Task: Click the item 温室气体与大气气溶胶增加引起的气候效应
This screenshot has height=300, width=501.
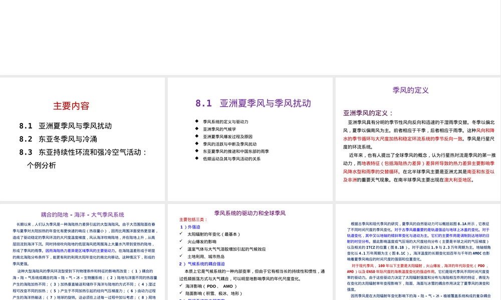Action: coord(226,249)
